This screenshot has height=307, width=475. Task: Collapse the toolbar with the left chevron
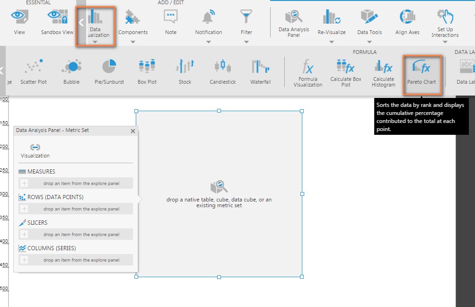[x=81, y=22]
